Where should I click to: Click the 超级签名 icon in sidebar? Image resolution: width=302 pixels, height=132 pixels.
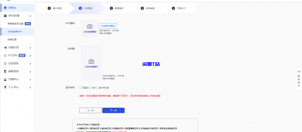tap(5, 71)
